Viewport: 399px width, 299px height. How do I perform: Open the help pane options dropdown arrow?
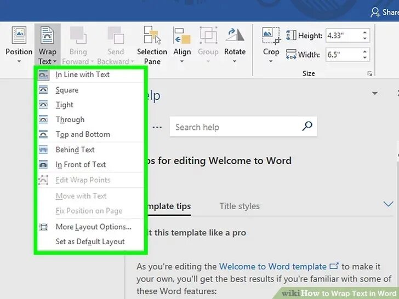tap(374, 93)
